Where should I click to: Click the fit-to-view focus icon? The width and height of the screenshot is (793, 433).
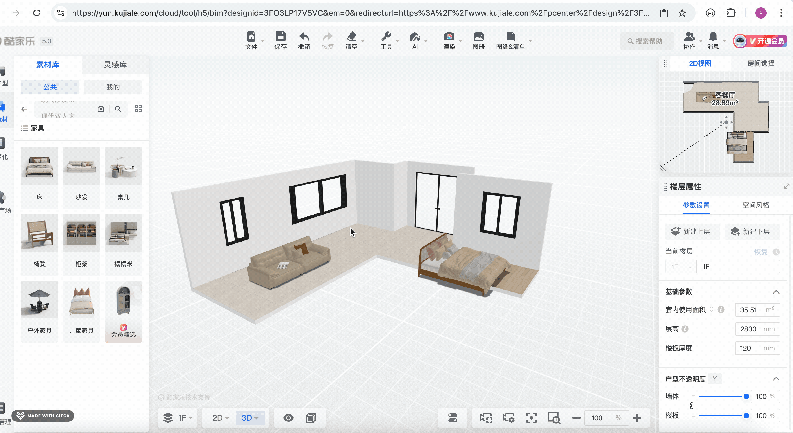pos(531,418)
